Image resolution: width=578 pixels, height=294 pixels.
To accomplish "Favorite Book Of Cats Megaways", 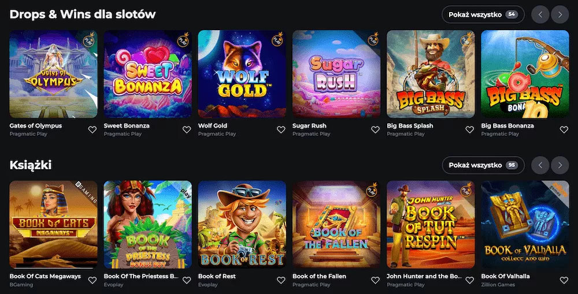I will click(92, 280).
